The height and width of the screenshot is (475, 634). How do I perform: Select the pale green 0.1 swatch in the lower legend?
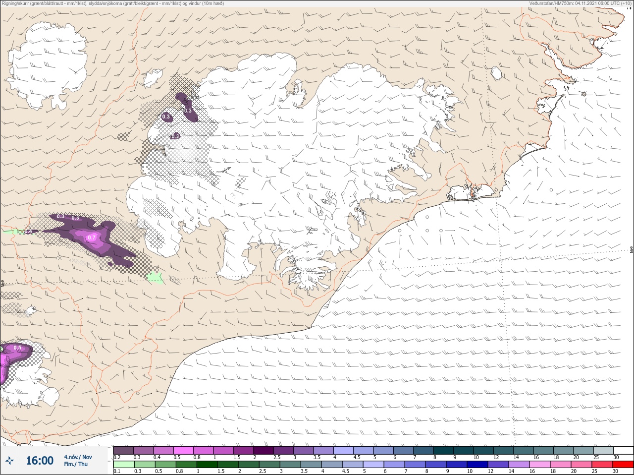[x=124, y=465]
